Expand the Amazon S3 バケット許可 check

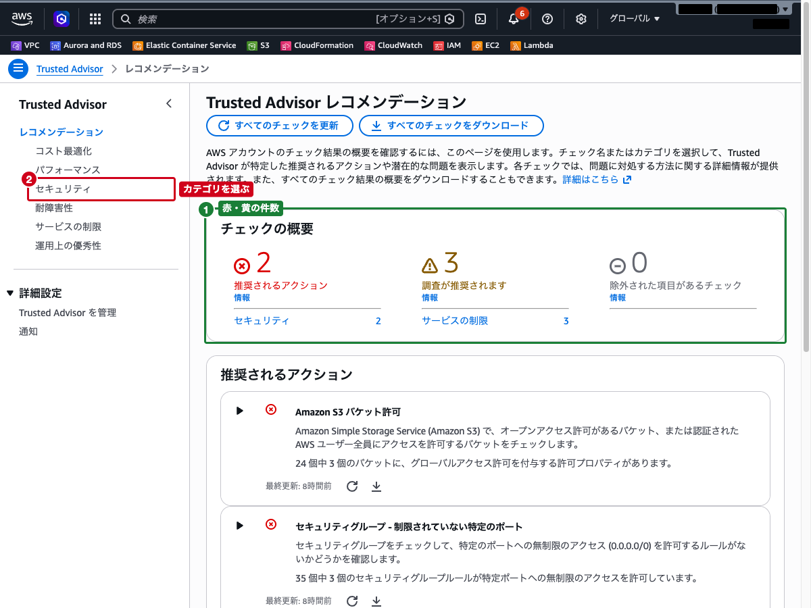point(239,411)
